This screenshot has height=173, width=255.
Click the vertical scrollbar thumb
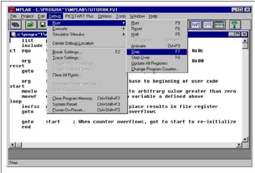coord(245,46)
